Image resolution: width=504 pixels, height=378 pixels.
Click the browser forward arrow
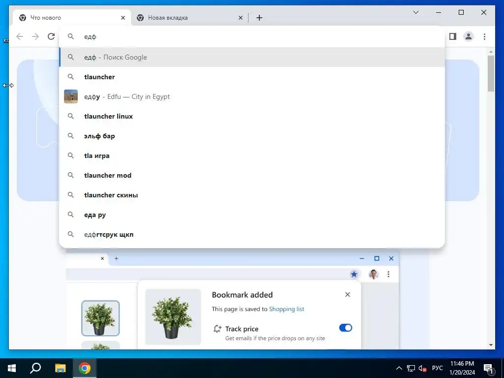(x=35, y=36)
